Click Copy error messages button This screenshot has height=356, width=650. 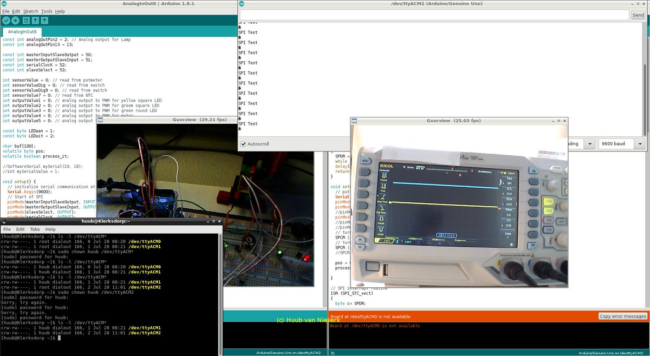pos(623,316)
